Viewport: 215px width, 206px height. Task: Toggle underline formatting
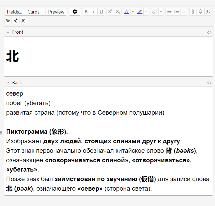click(101, 12)
